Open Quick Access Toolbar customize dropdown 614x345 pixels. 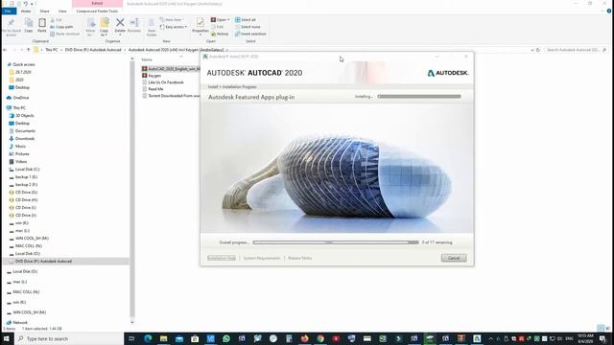click(32, 4)
